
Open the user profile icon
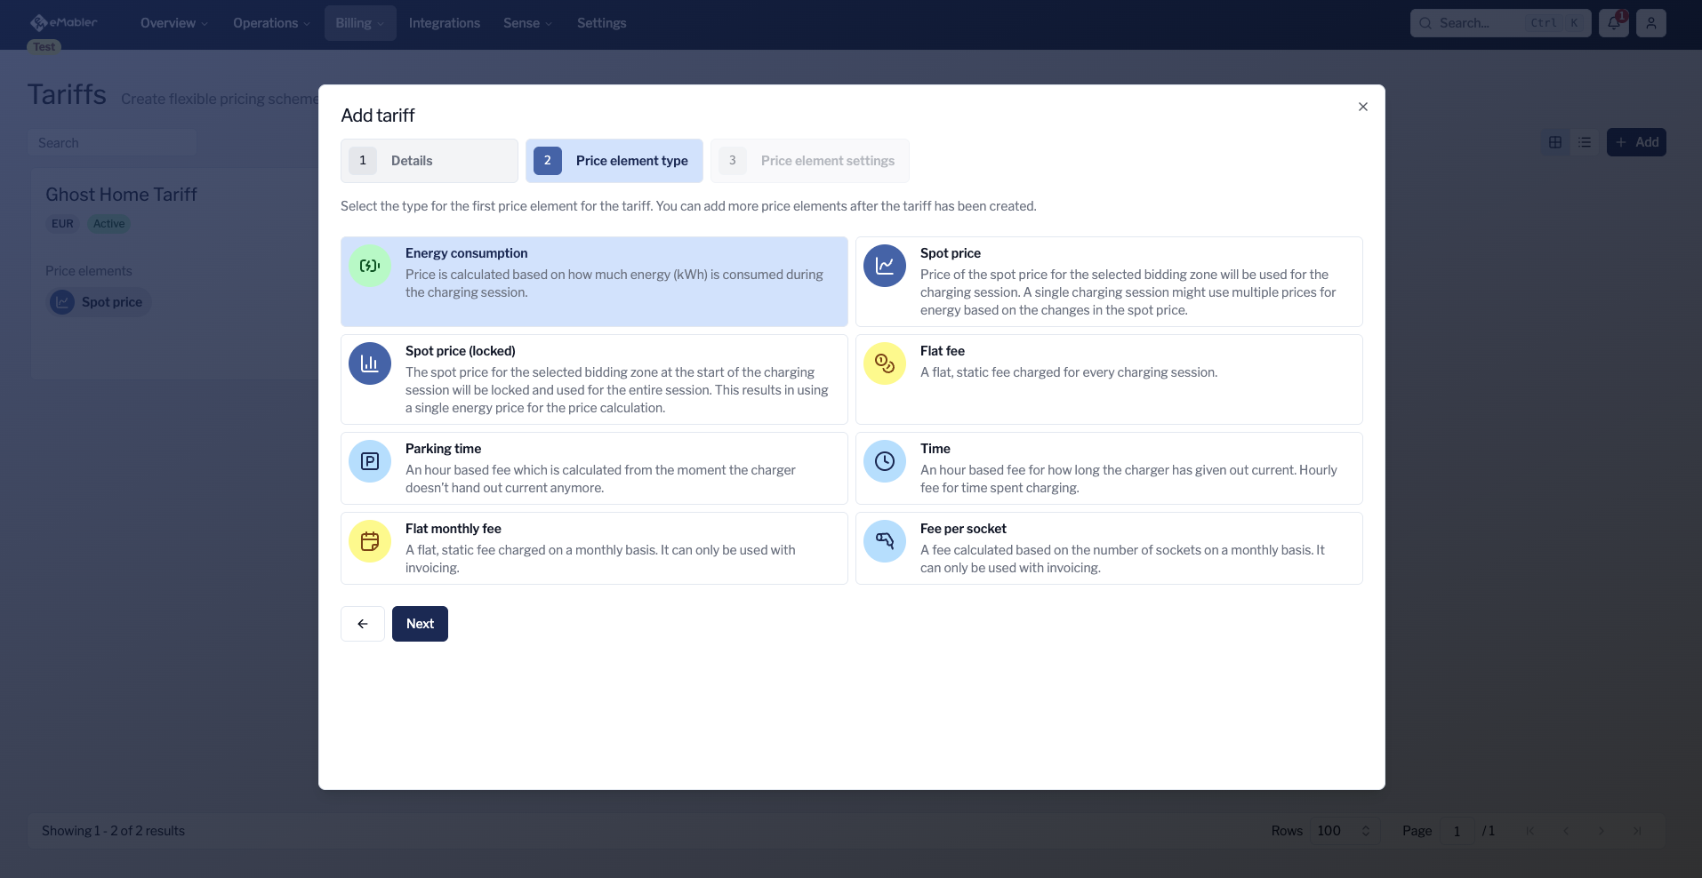point(1650,23)
